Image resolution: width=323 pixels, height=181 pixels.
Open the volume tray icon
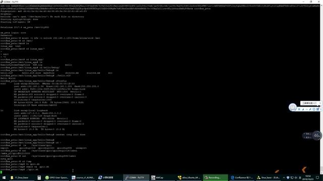[296, 177]
